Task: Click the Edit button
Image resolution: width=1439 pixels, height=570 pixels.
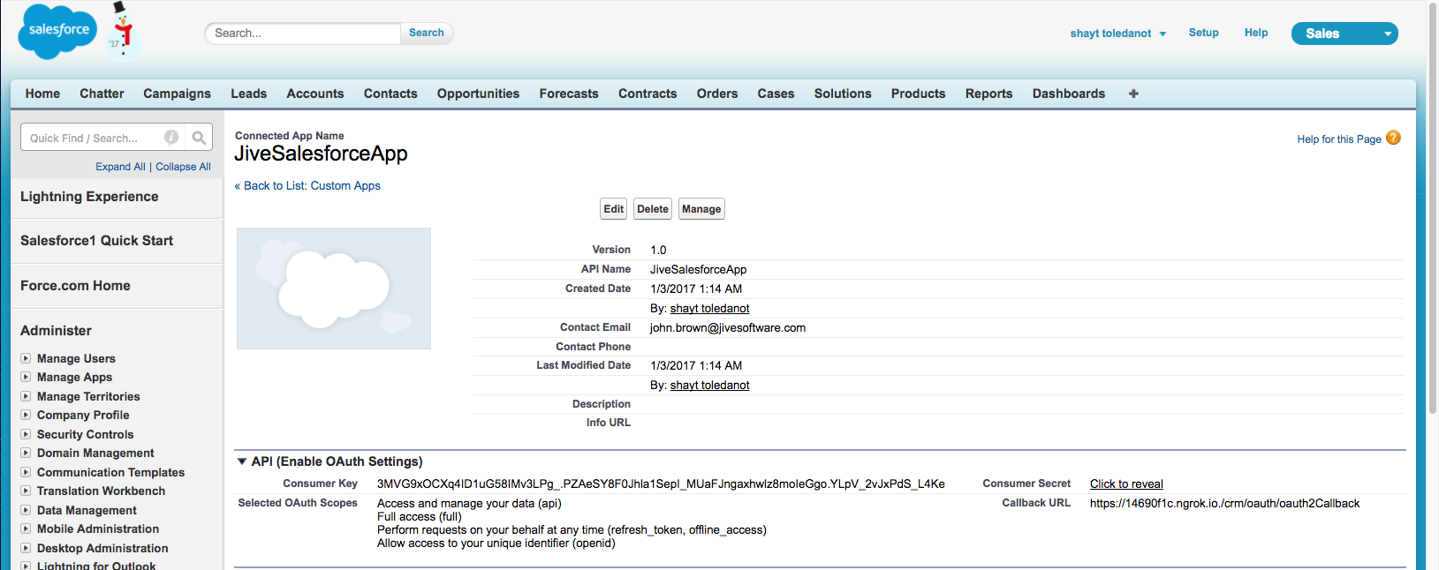Action: click(614, 209)
